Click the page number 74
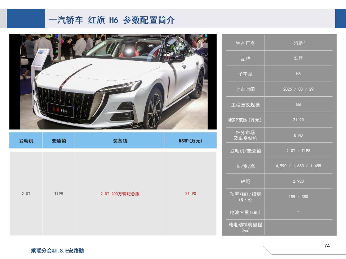The width and height of the screenshot is (346, 259). 327,246
